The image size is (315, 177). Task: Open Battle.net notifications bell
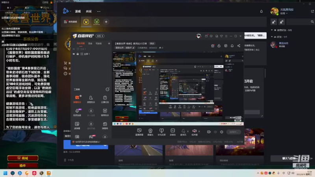click(261, 11)
